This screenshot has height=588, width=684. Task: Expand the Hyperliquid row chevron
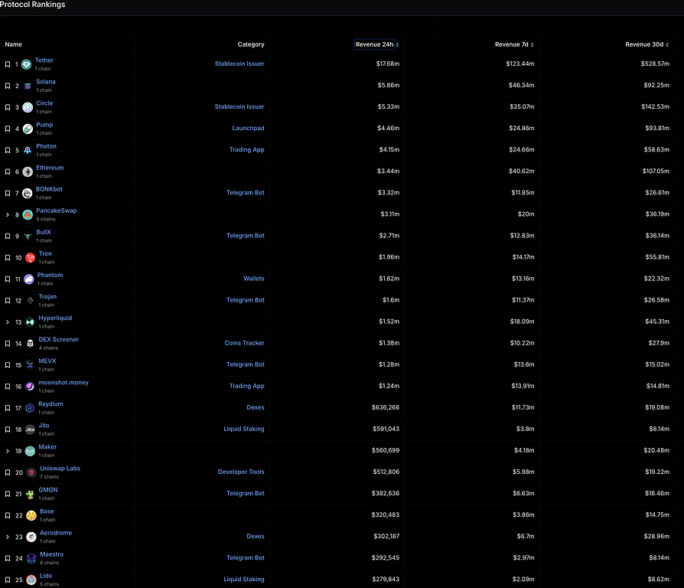coord(8,322)
